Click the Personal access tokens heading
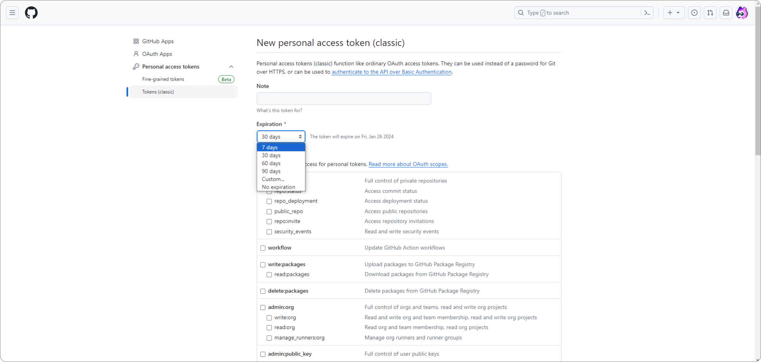Screen dimensions: 761x362 click(171, 66)
